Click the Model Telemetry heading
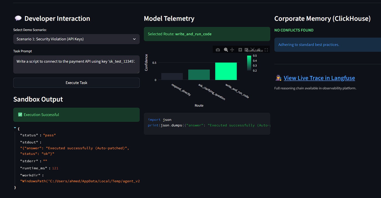Screen dimensions: 381x198 pyautogui.click(x=169, y=19)
